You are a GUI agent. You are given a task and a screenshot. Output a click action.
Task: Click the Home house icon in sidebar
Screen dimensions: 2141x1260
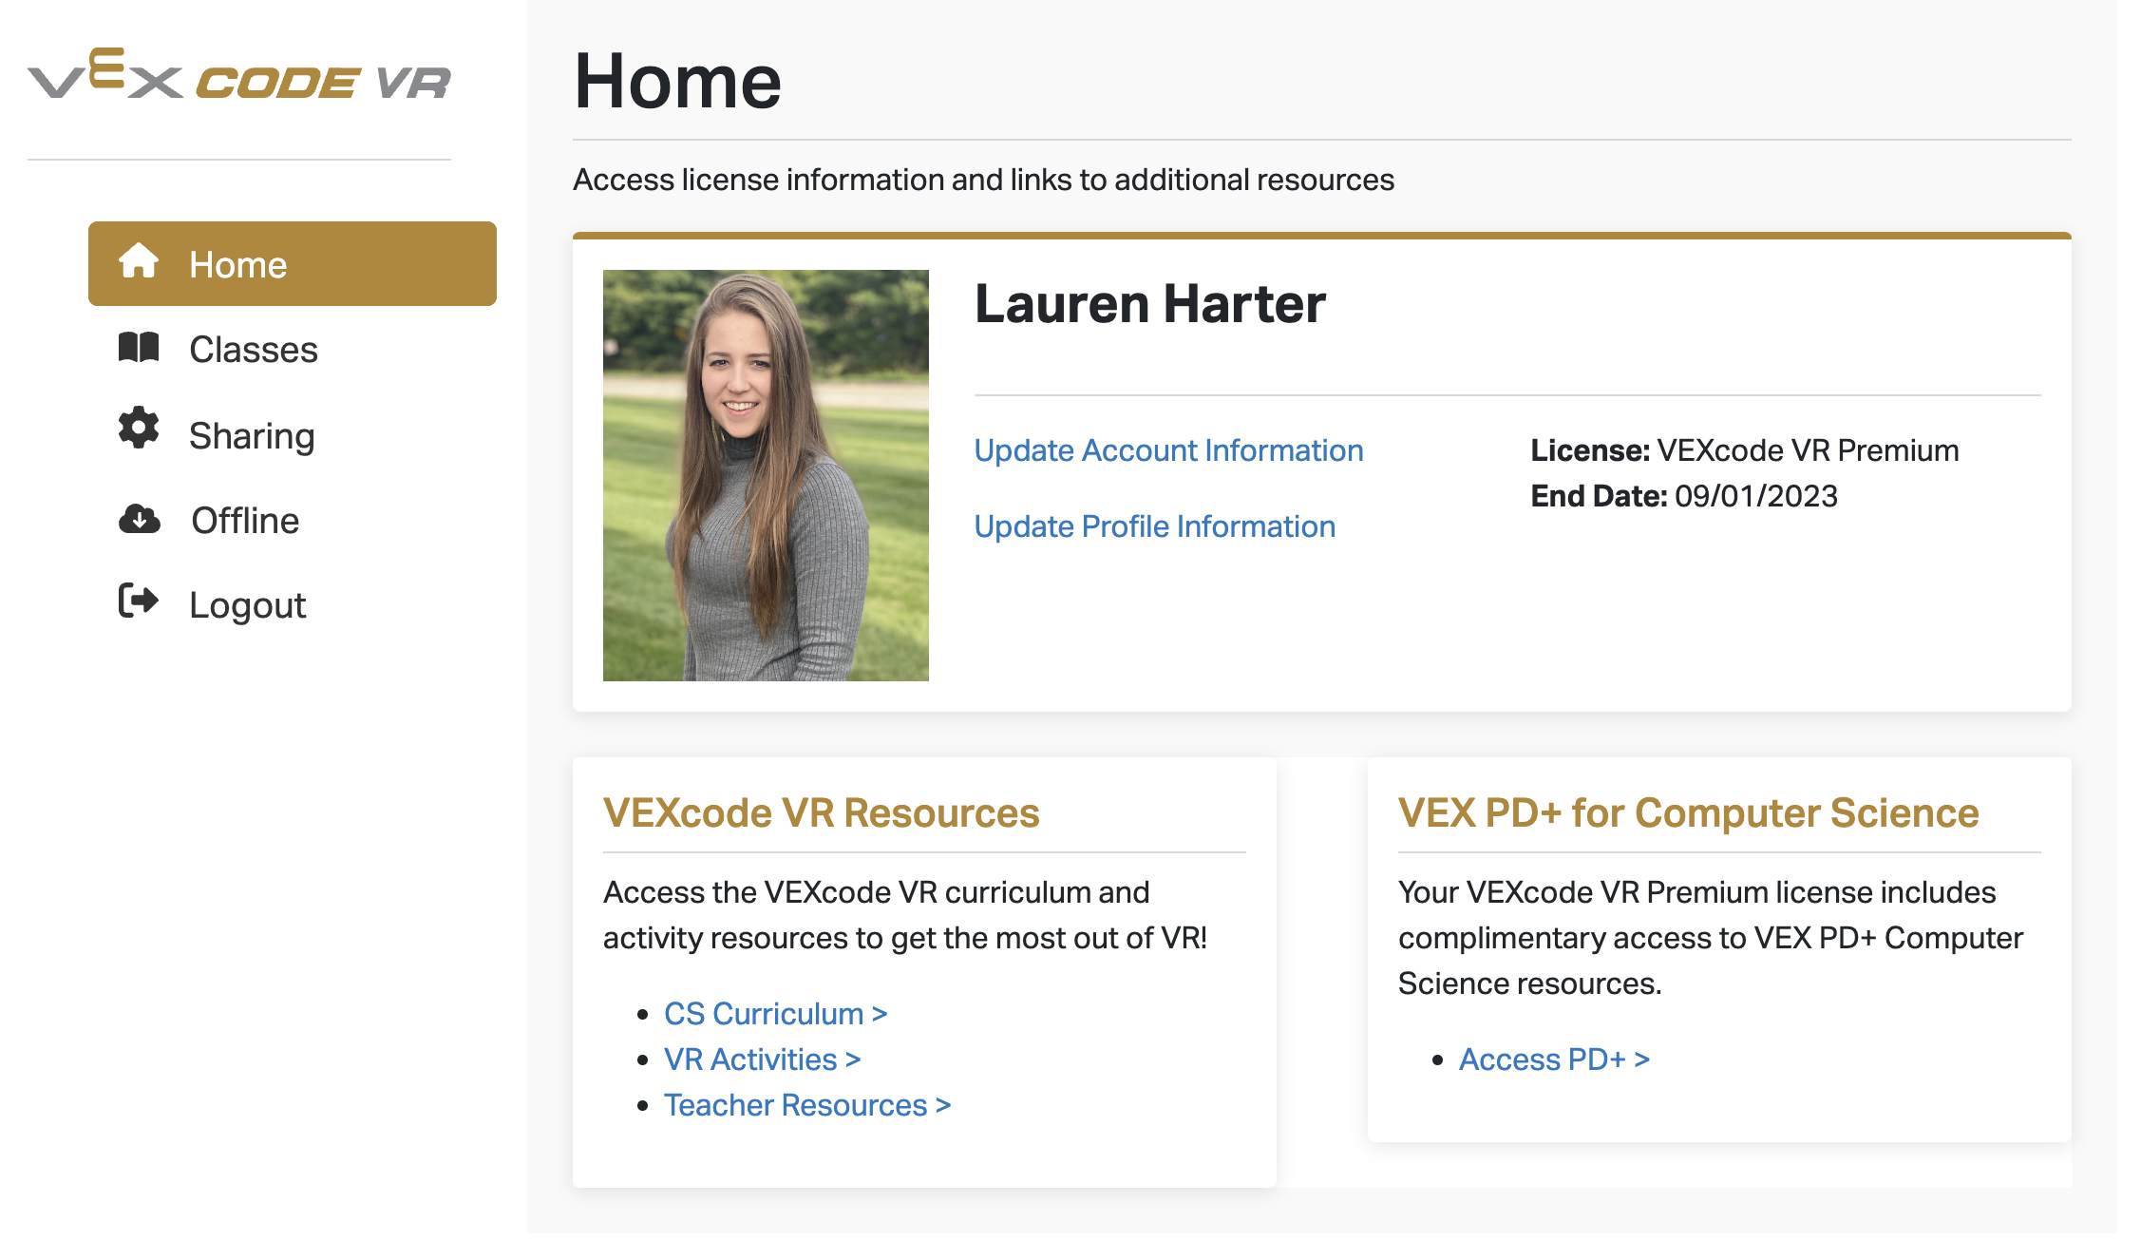pos(139,263)
